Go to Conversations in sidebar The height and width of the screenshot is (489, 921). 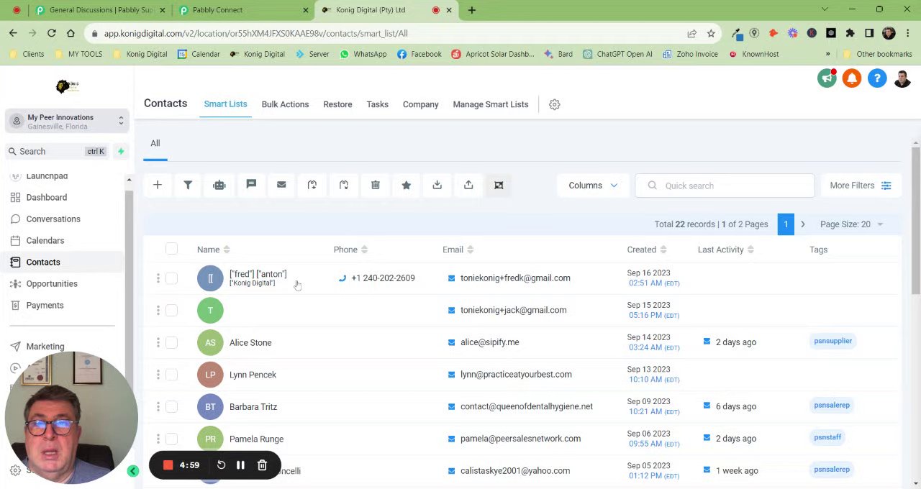53,219
